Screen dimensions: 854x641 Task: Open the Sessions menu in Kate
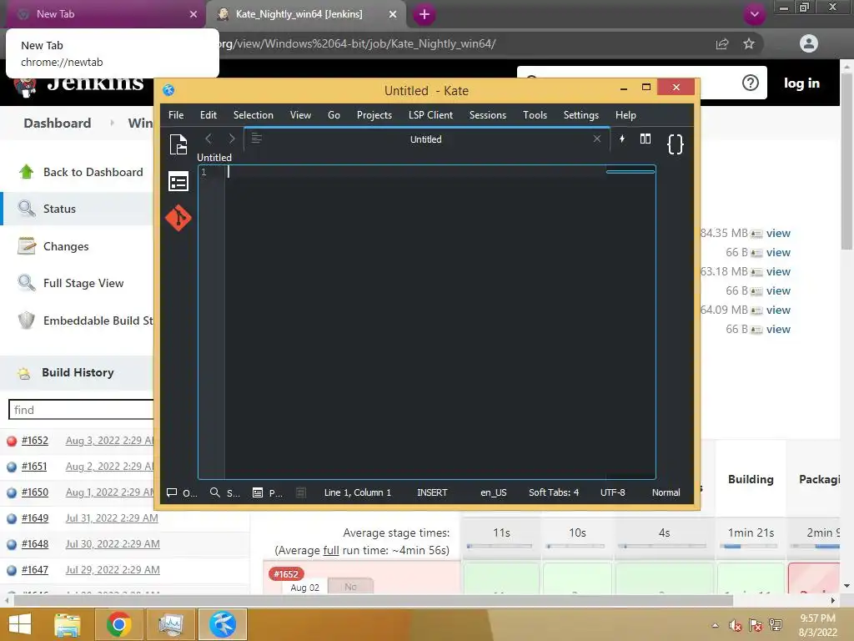click(x=487, y=115)
